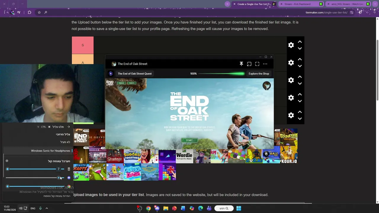Open File Explorer from the taskbar
Viewport: 379px width, 213px height.
point(166,208)
